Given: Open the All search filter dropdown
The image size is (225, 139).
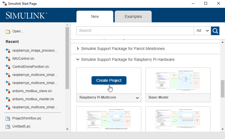Looking at the screenshot, I should (x=202, y=31).
